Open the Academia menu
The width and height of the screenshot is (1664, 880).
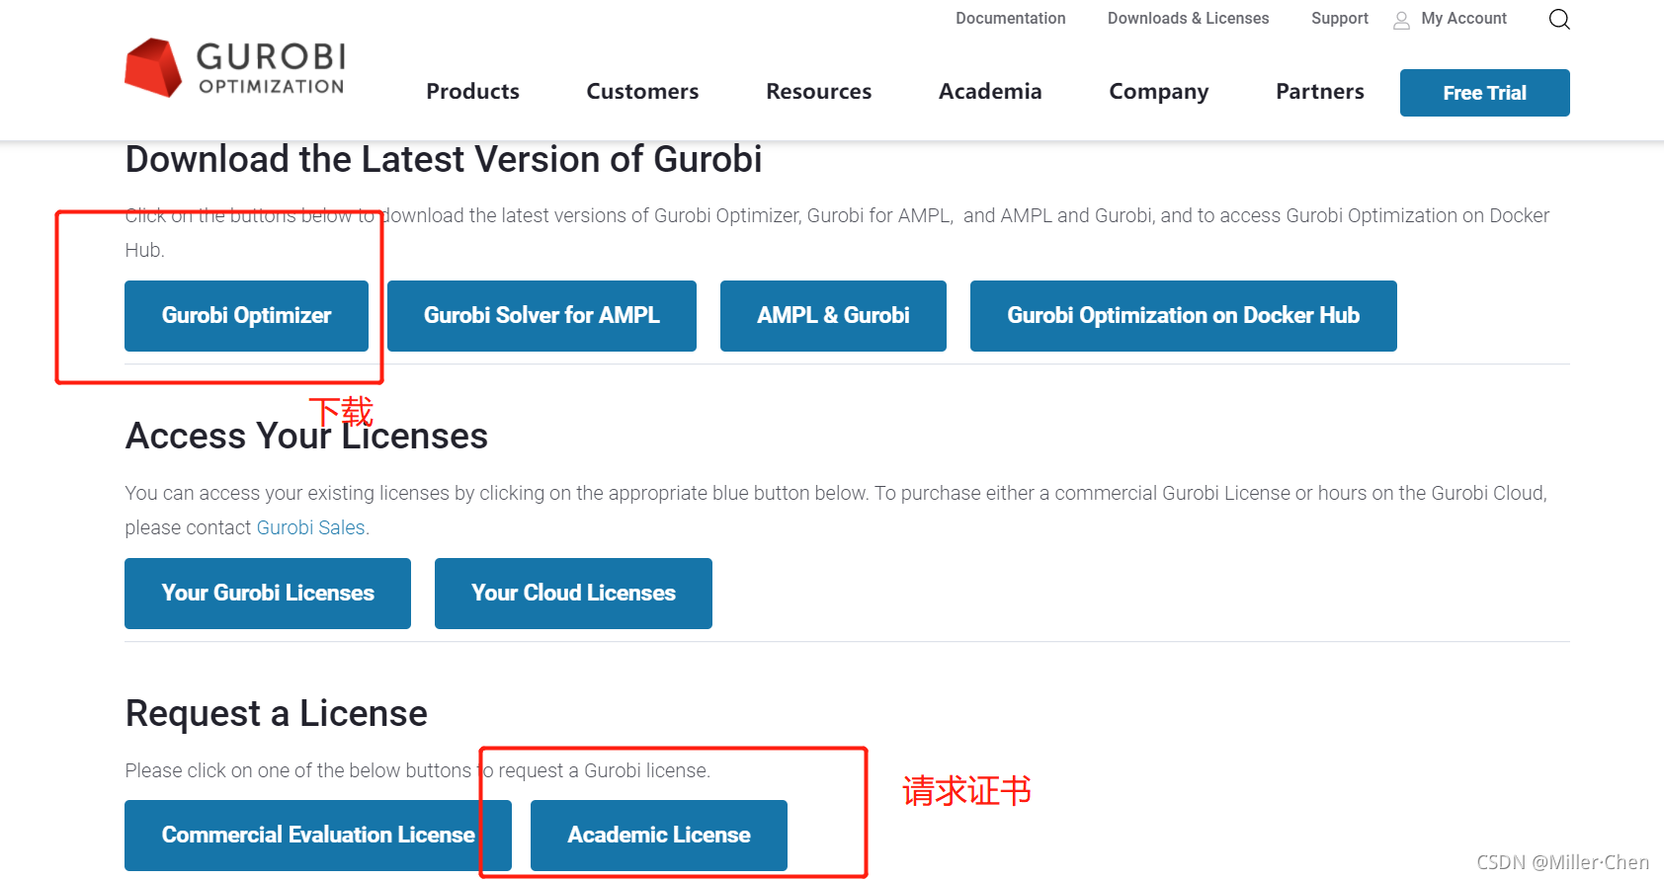tap(990, 91)
